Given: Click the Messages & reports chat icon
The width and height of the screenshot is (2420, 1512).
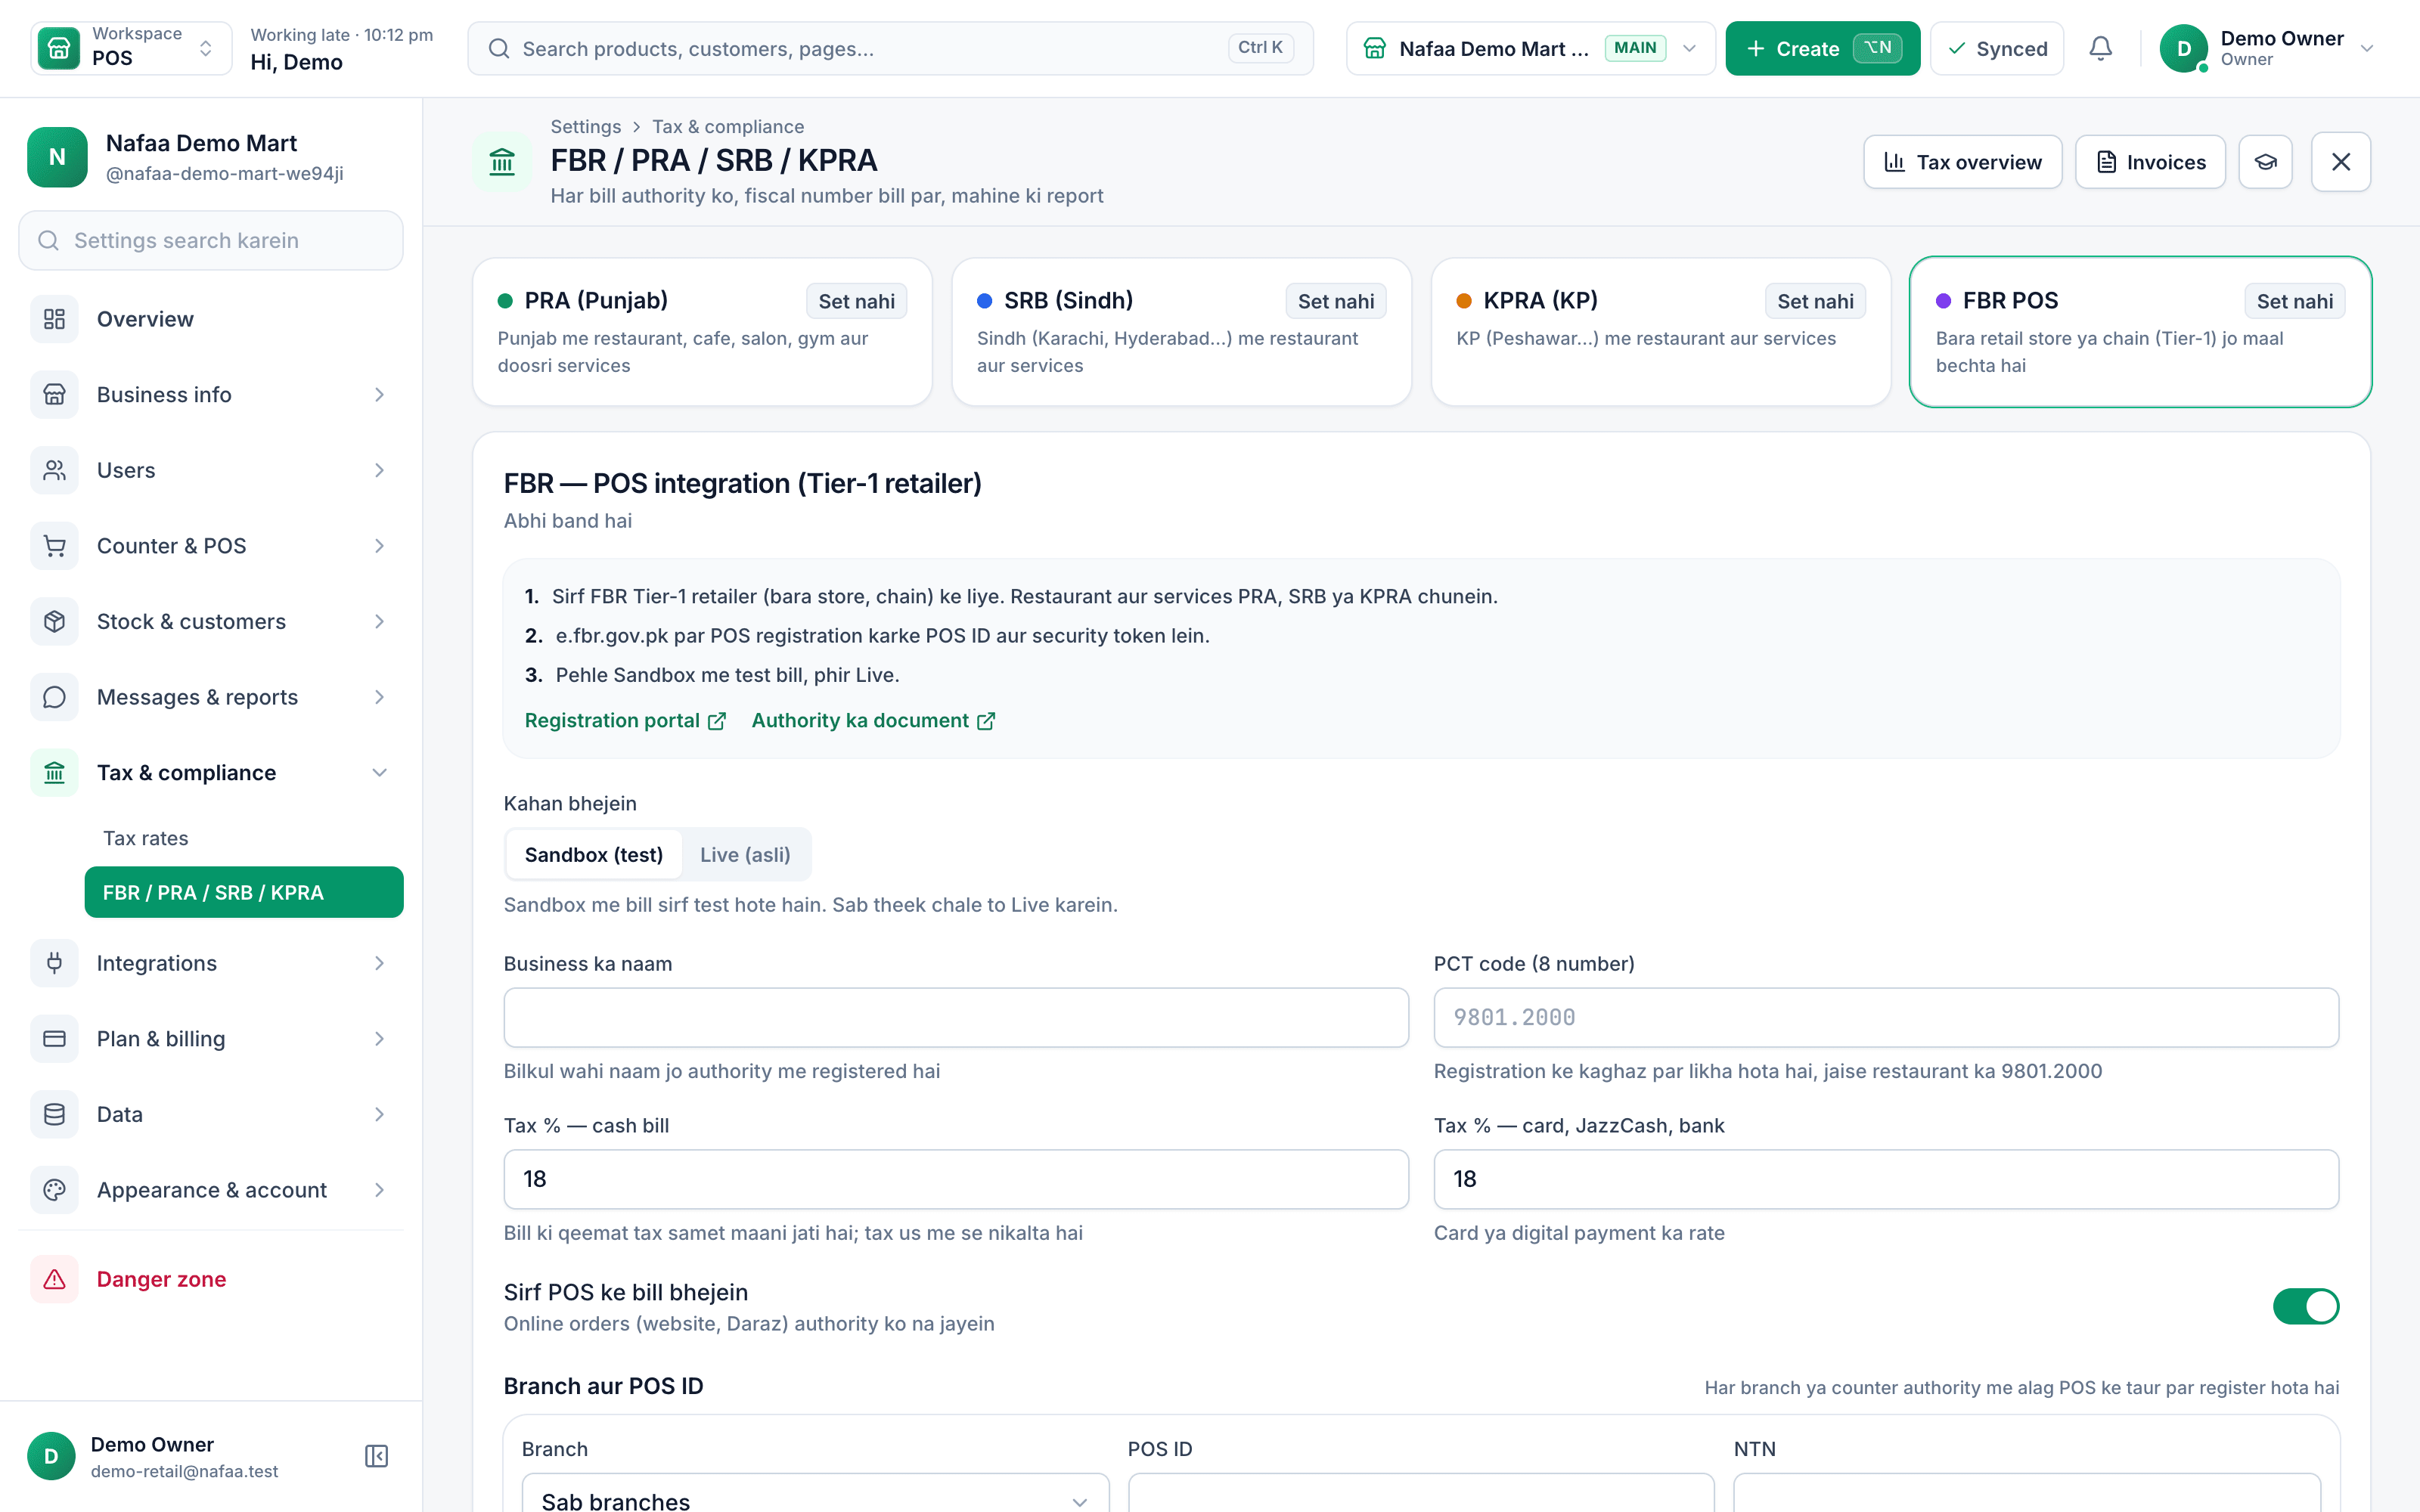Looking at the screenshot, I should pos(54,697).
